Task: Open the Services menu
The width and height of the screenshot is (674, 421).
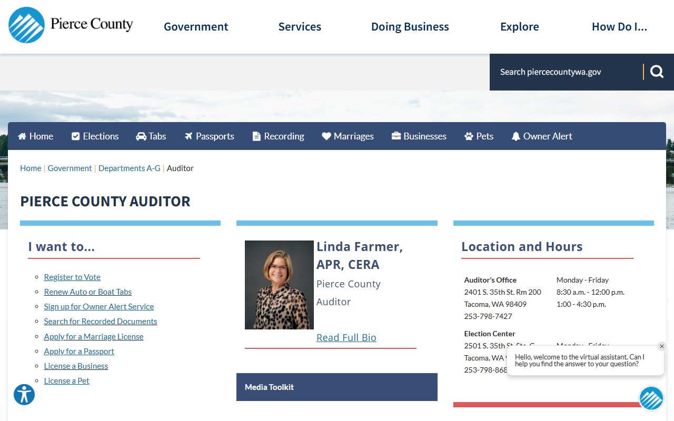Action: coord(300,27)
